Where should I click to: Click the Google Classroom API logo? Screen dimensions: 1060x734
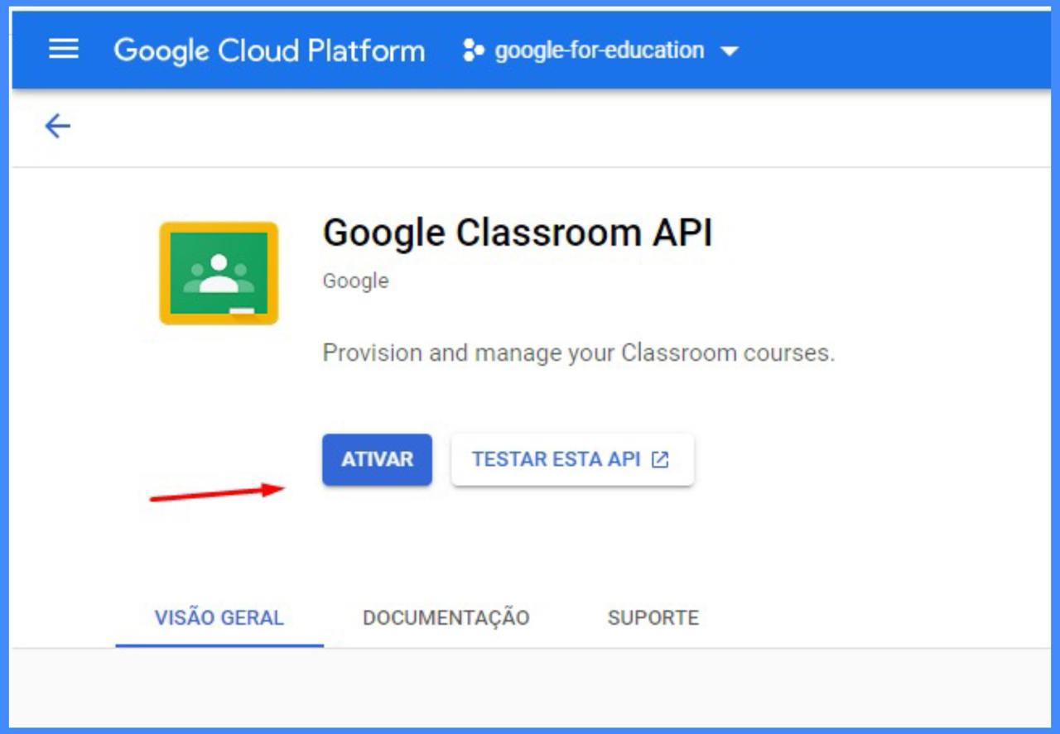219,273
